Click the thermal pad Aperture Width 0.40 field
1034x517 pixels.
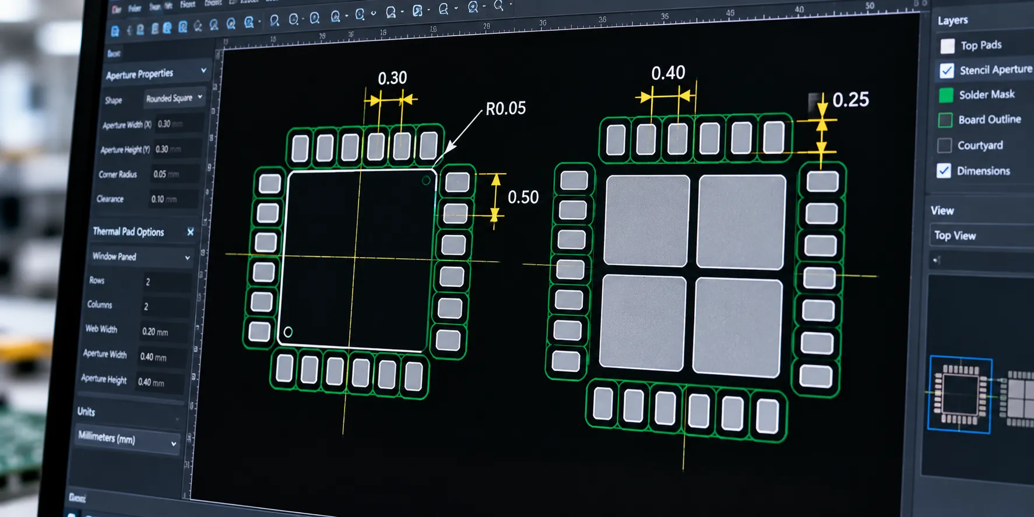coord(162,357)
